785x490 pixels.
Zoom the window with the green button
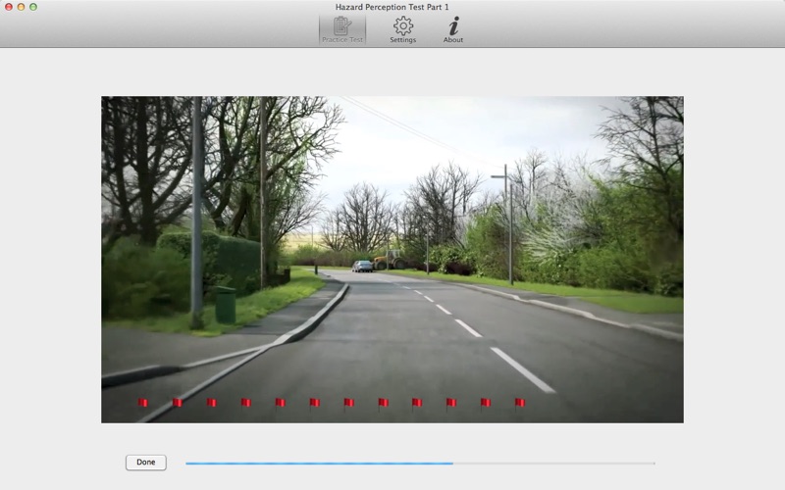click(x=33, y=7)
